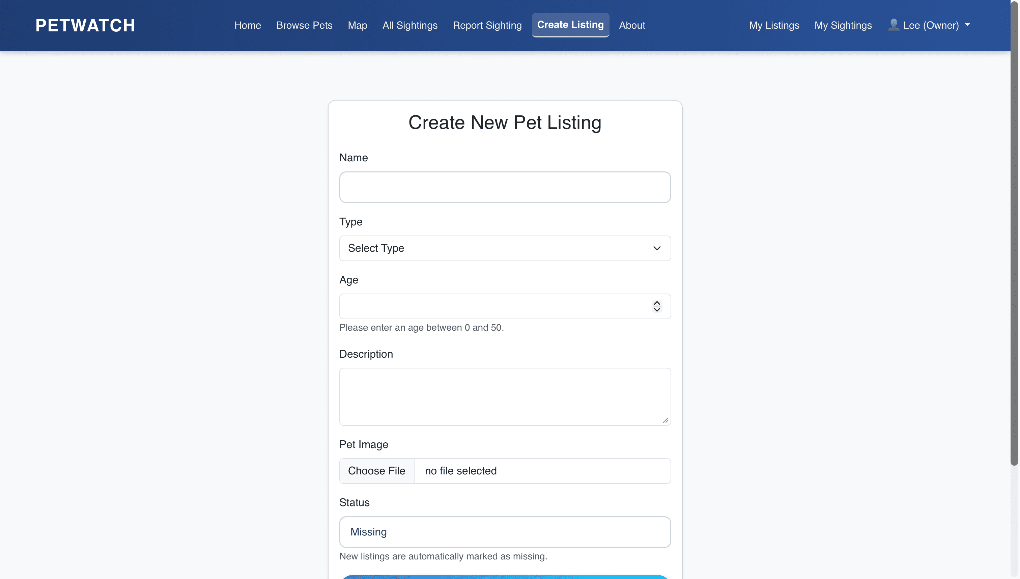Navigate to the Map page
The height and width of the screenshot is (579, 1020).
point(357,25)
